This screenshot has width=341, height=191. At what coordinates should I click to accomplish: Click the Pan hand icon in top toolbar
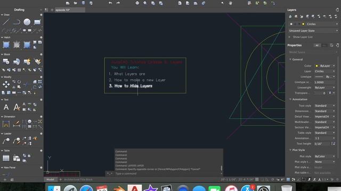[230, 3]
